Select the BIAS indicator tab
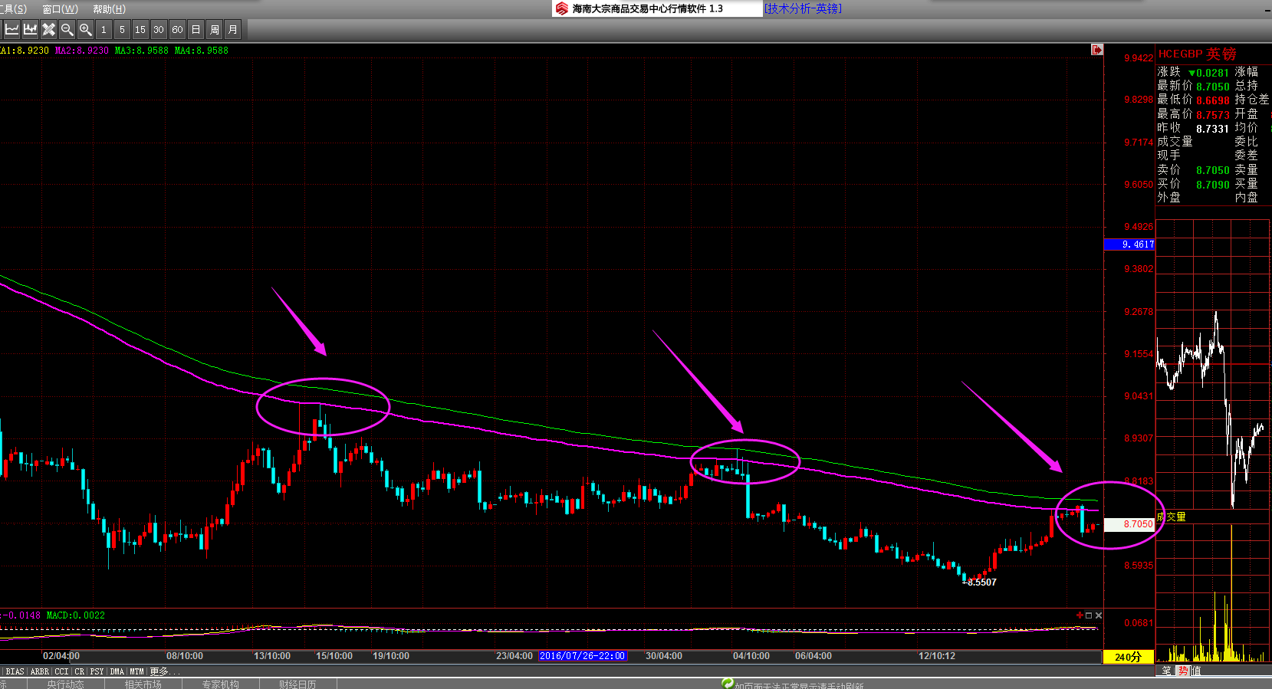 pos(15,671)
